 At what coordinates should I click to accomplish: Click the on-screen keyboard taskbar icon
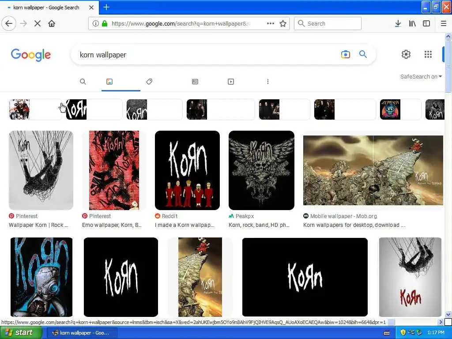(x=387, y=333)
